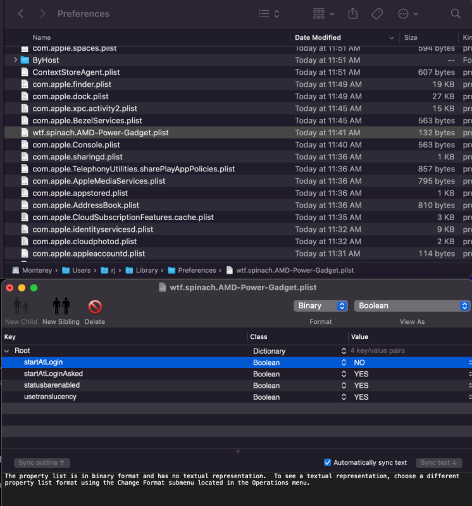Click the Sync outline button

[x=42, y=463]
